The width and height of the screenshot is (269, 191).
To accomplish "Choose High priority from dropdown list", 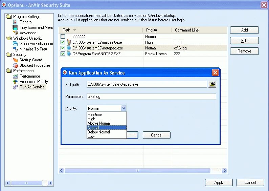I will pyautogui.click(x=107, y=119).
